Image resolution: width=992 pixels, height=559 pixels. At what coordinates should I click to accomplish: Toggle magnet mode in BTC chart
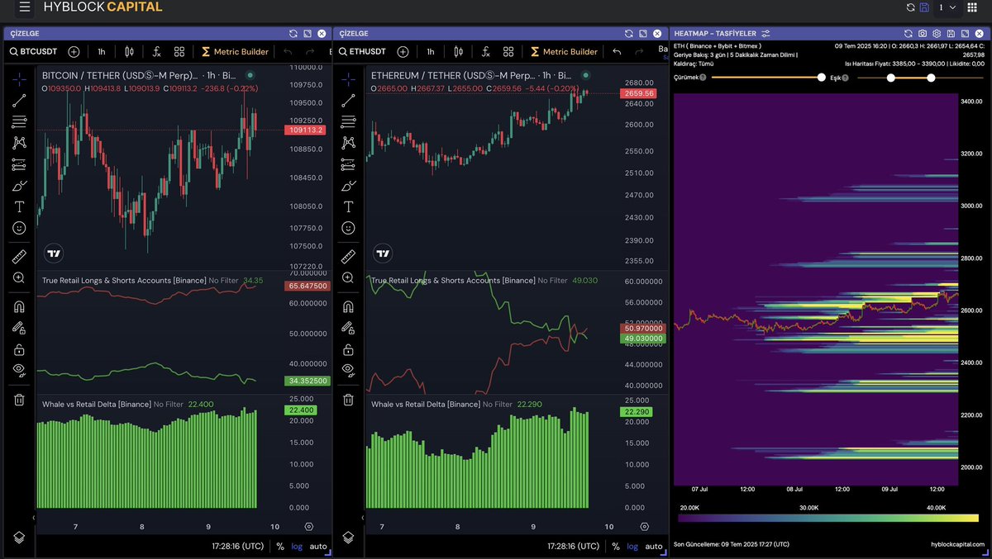click(x=19, y=306)
